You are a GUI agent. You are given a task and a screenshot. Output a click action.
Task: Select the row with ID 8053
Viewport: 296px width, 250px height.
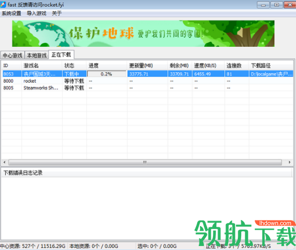147,74
